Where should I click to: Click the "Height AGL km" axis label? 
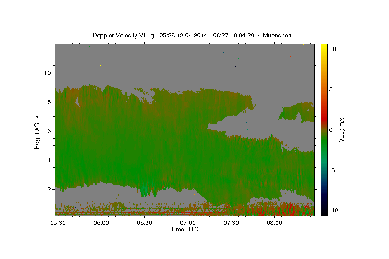pyautogui.click(x=37, y=130)
